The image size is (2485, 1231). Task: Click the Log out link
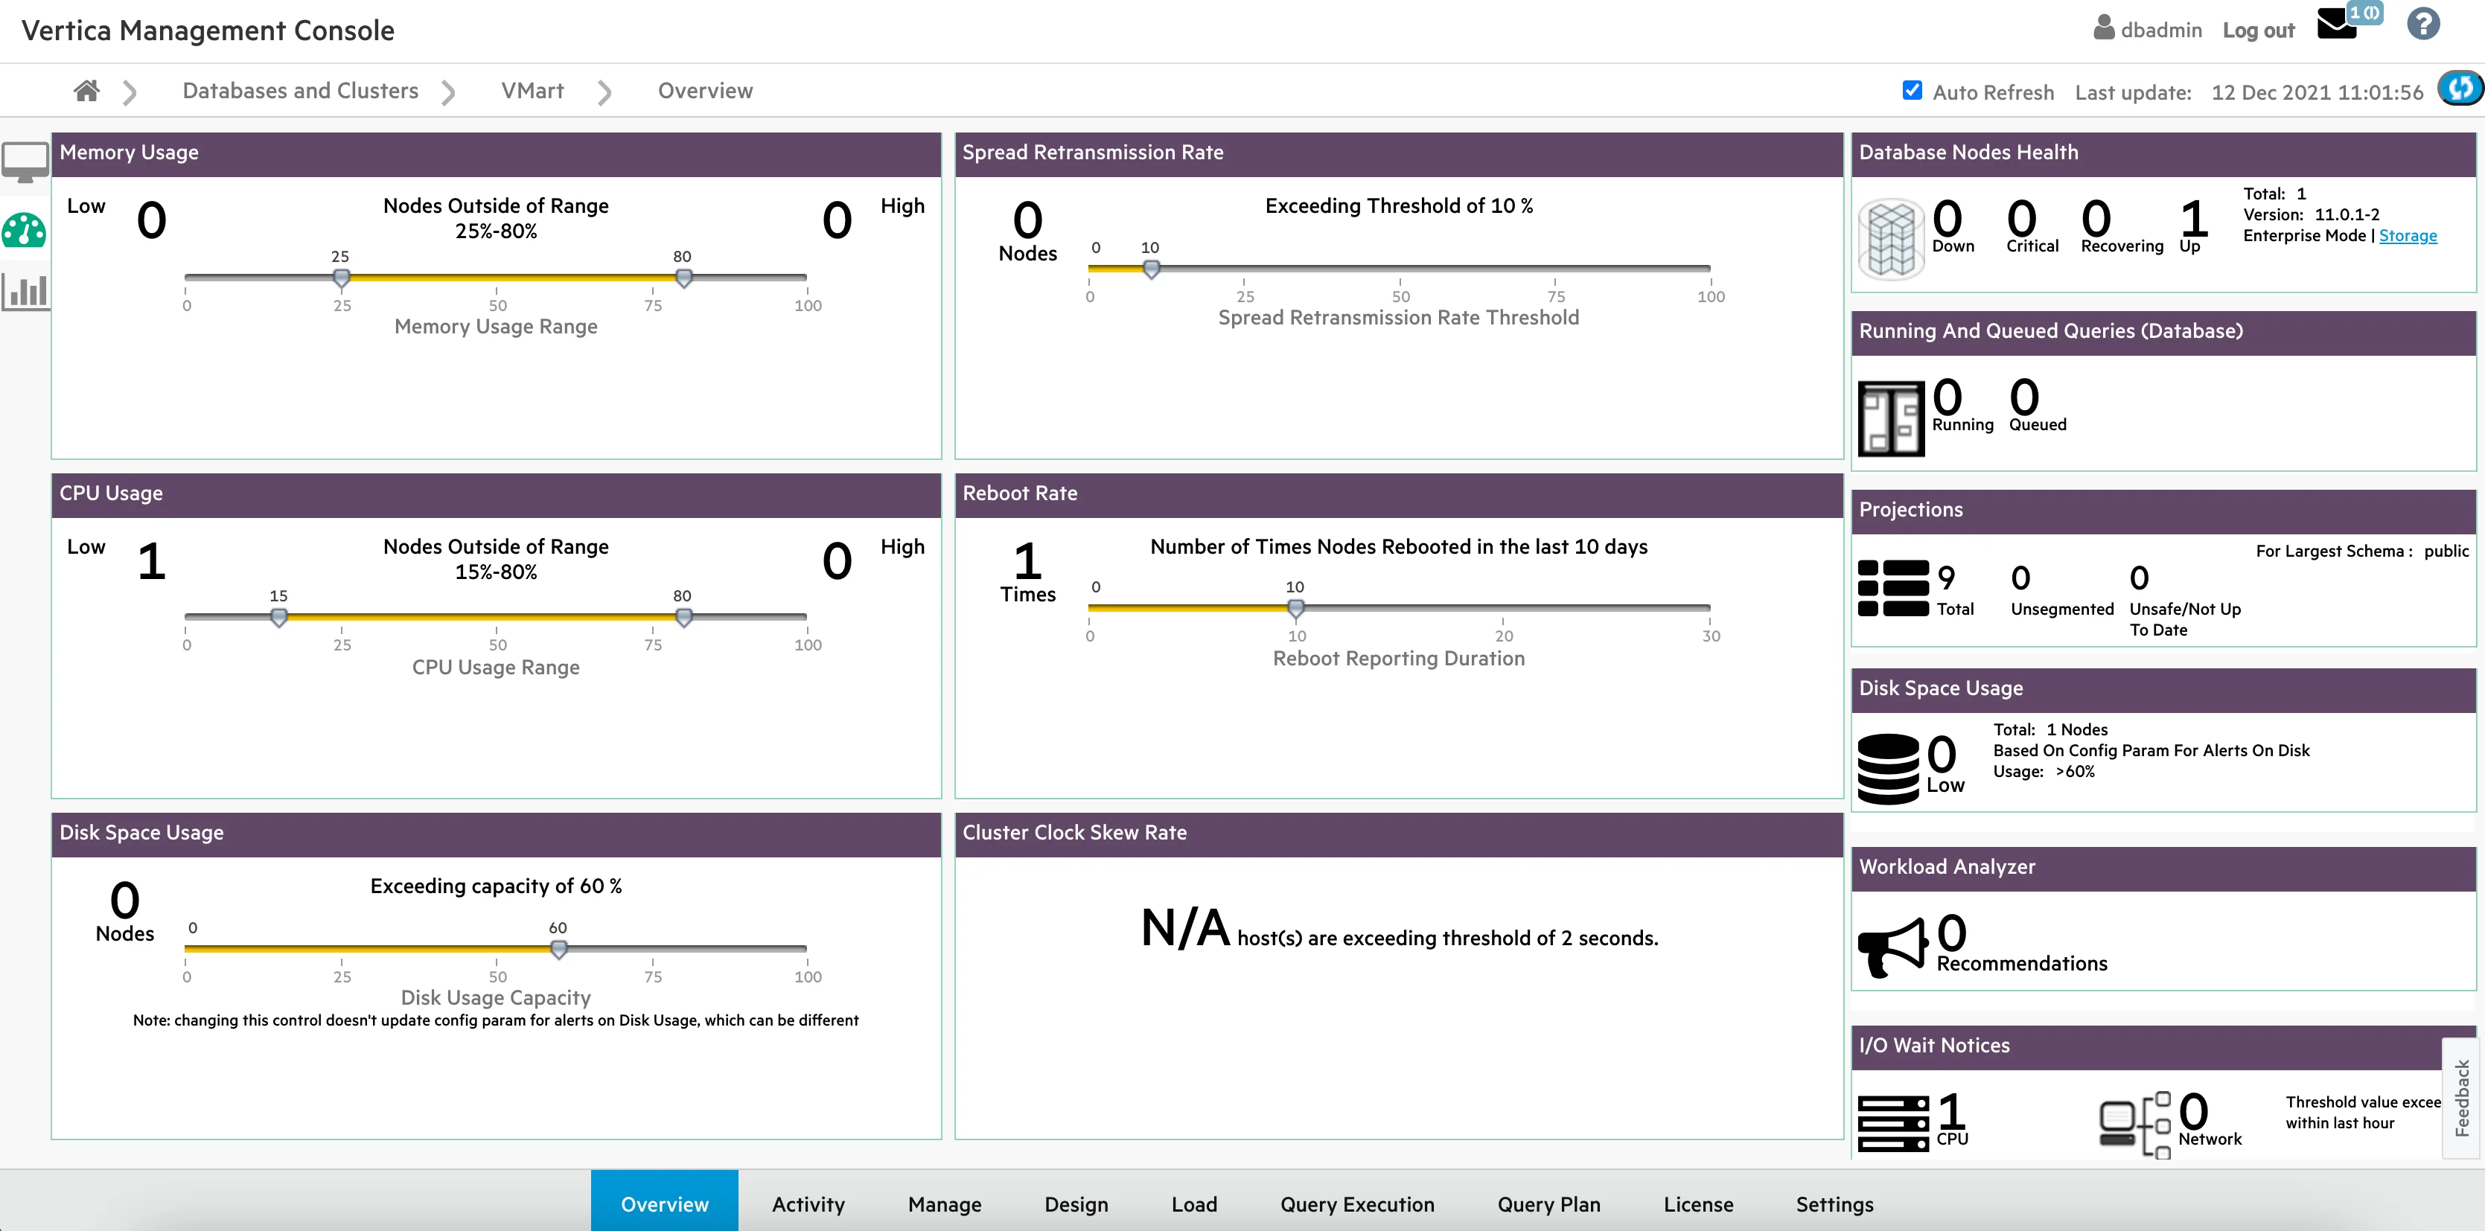(x=2258, y=30)
